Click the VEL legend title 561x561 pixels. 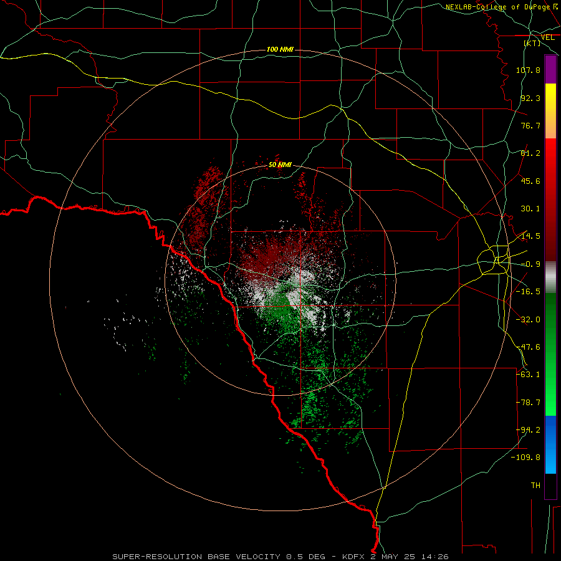547,37
